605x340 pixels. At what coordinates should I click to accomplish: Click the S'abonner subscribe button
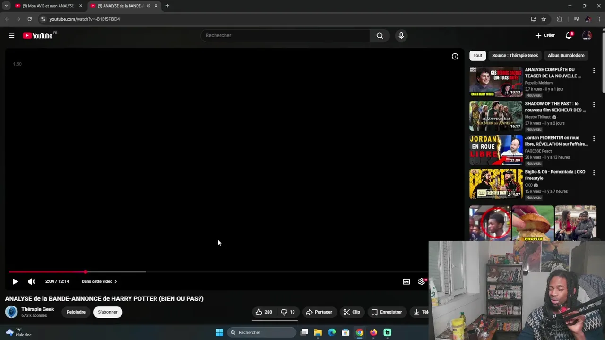point(108,312)
